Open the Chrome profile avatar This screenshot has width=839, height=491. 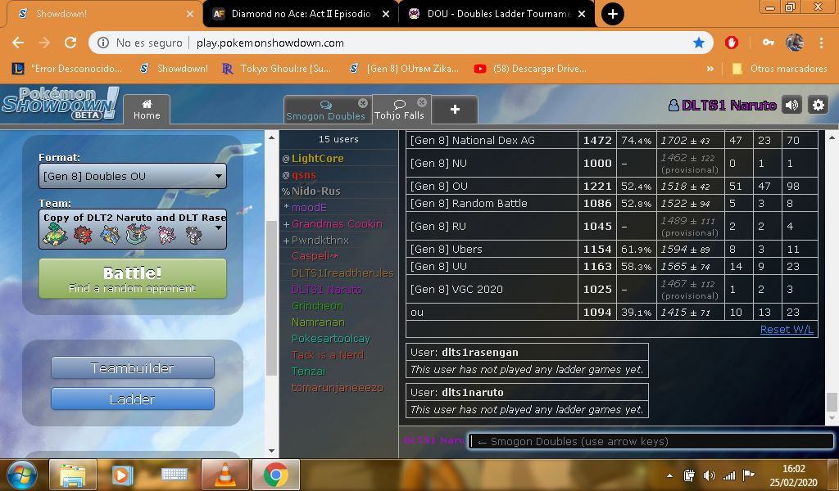click(795, 43)
